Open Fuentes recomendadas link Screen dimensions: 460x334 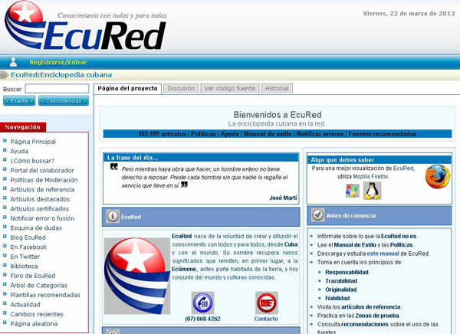(383, 134)
